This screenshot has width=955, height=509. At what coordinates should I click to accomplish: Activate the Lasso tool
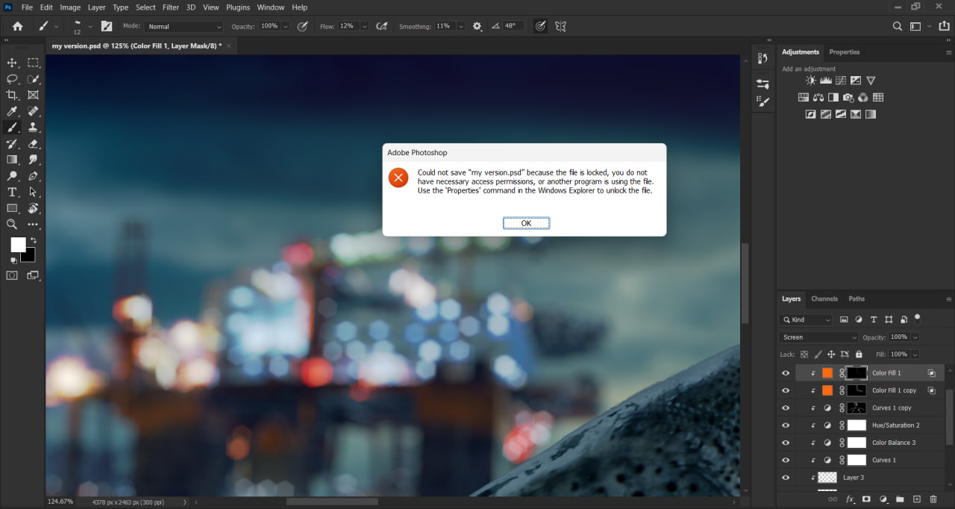[12, 79]
